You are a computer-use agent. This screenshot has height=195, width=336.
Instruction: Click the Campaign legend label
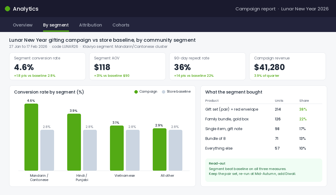[x=148, y=91]
